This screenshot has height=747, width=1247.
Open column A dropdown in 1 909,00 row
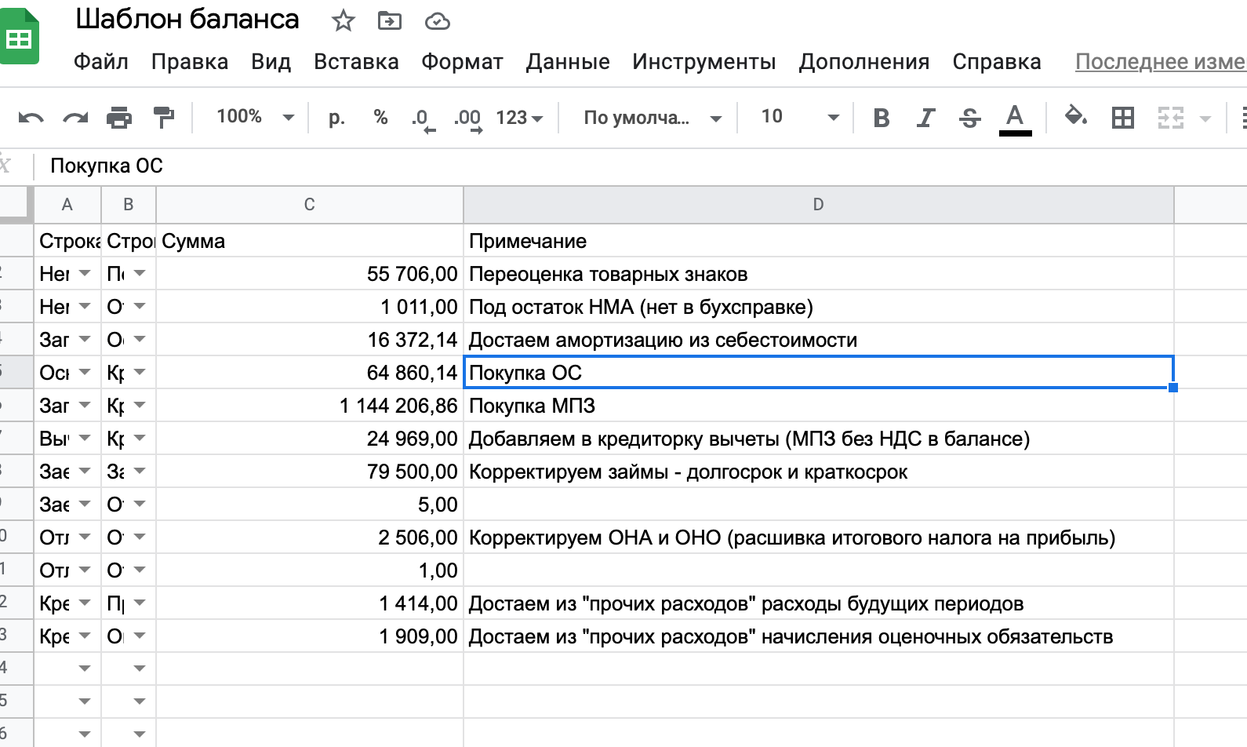85,636
